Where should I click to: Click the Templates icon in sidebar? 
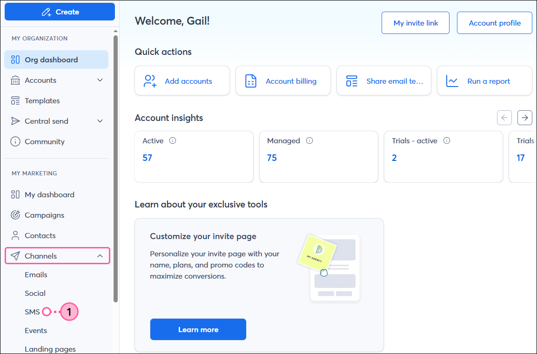[15, 100]
